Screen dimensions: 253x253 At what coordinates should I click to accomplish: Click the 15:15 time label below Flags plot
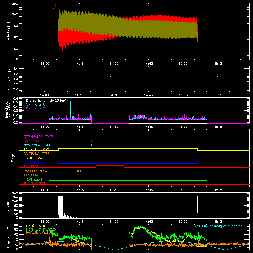(218, 190)
